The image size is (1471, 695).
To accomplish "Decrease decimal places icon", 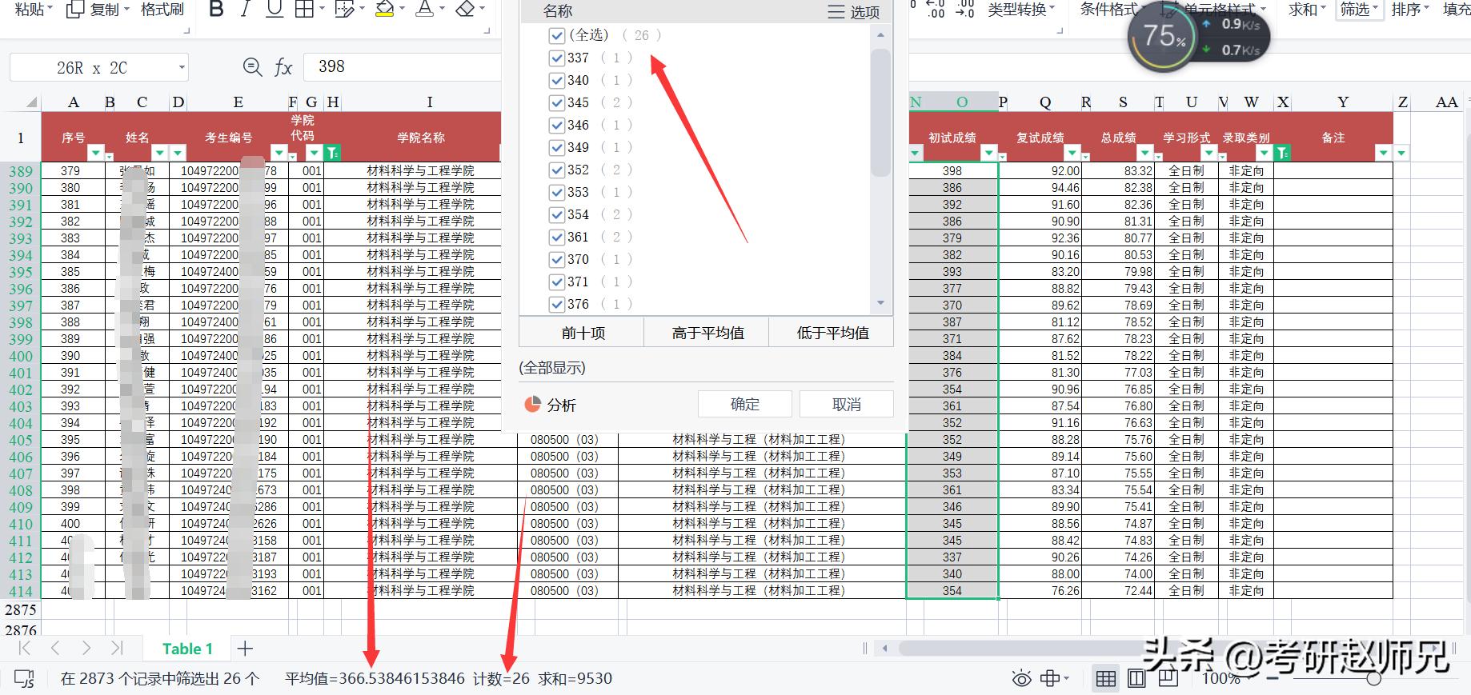I will 964,10.
